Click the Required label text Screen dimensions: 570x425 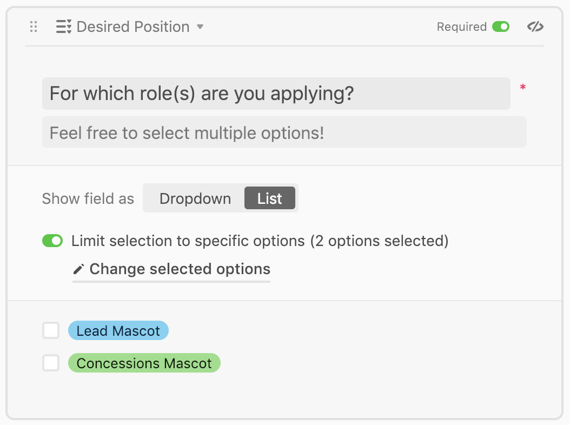(x=462, y=26)
